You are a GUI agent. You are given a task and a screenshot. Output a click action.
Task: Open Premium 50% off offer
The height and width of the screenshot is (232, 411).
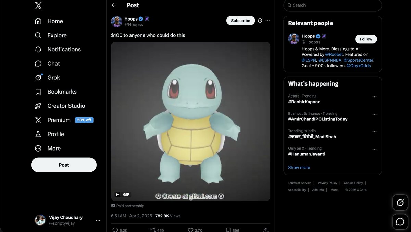coord(64,120)
